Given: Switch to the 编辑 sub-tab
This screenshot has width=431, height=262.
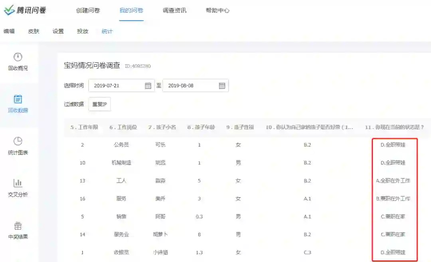Looking at the screenshot, I should (x=9, y=31).
